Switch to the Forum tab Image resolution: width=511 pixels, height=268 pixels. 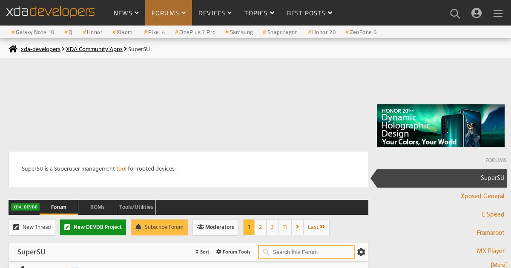click(59, 207)
